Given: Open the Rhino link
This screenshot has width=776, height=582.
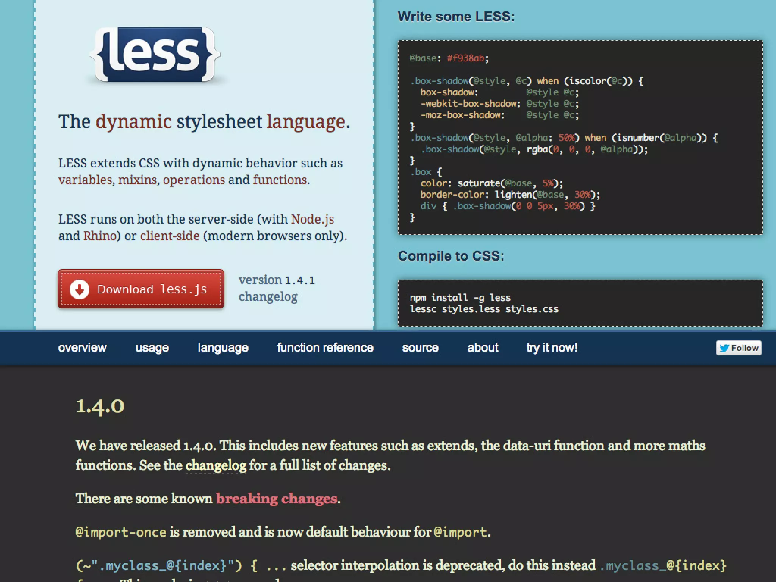Looking at the screenshot, I should 100,236.
